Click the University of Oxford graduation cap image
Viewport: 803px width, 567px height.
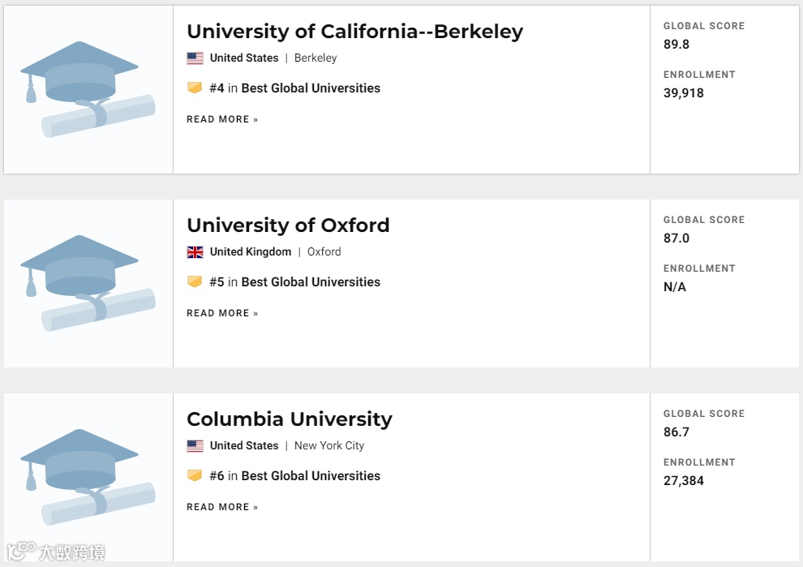click(x=88, y=283)
